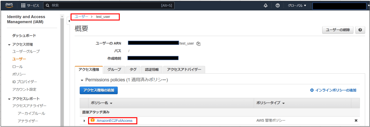
Task: Click the orange policy icon beside AmazonEC2FullAccess
Action: [92, 120]
